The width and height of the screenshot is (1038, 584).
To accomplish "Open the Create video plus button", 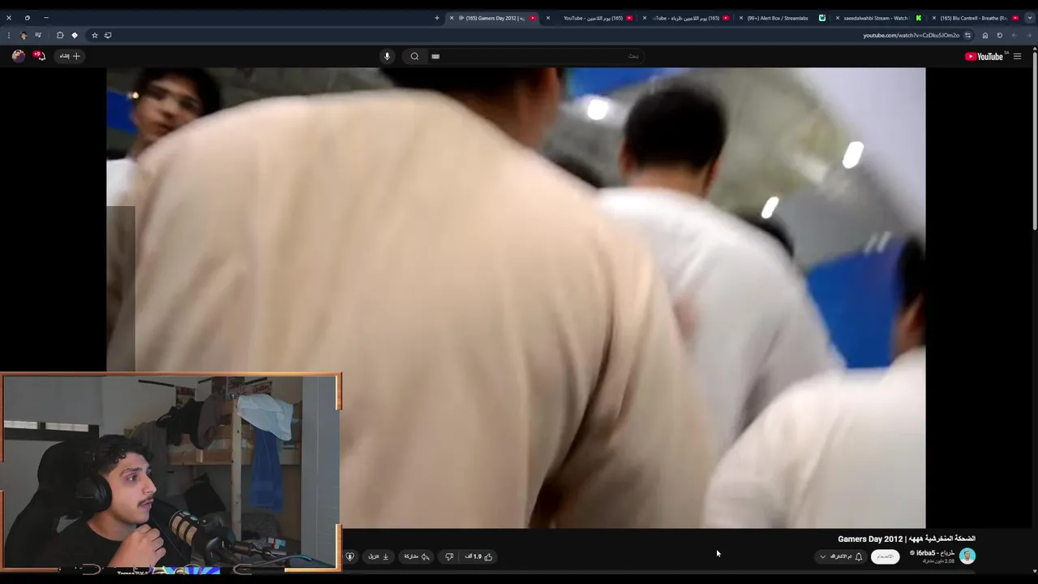I will point(70,56).
